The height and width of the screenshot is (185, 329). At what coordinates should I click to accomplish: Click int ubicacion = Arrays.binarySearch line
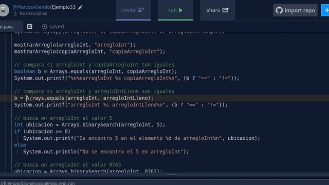point(89,124)
